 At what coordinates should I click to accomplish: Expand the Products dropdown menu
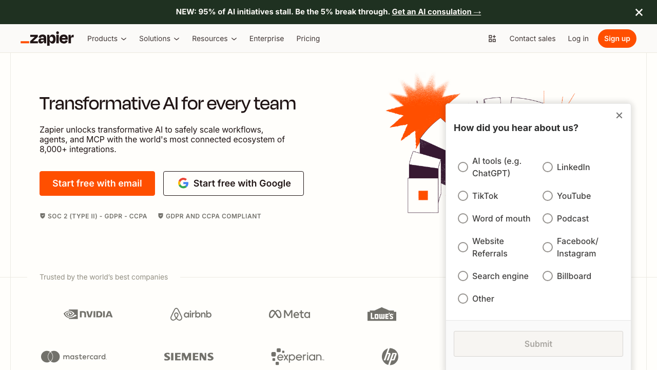click(x=106, y=38)
